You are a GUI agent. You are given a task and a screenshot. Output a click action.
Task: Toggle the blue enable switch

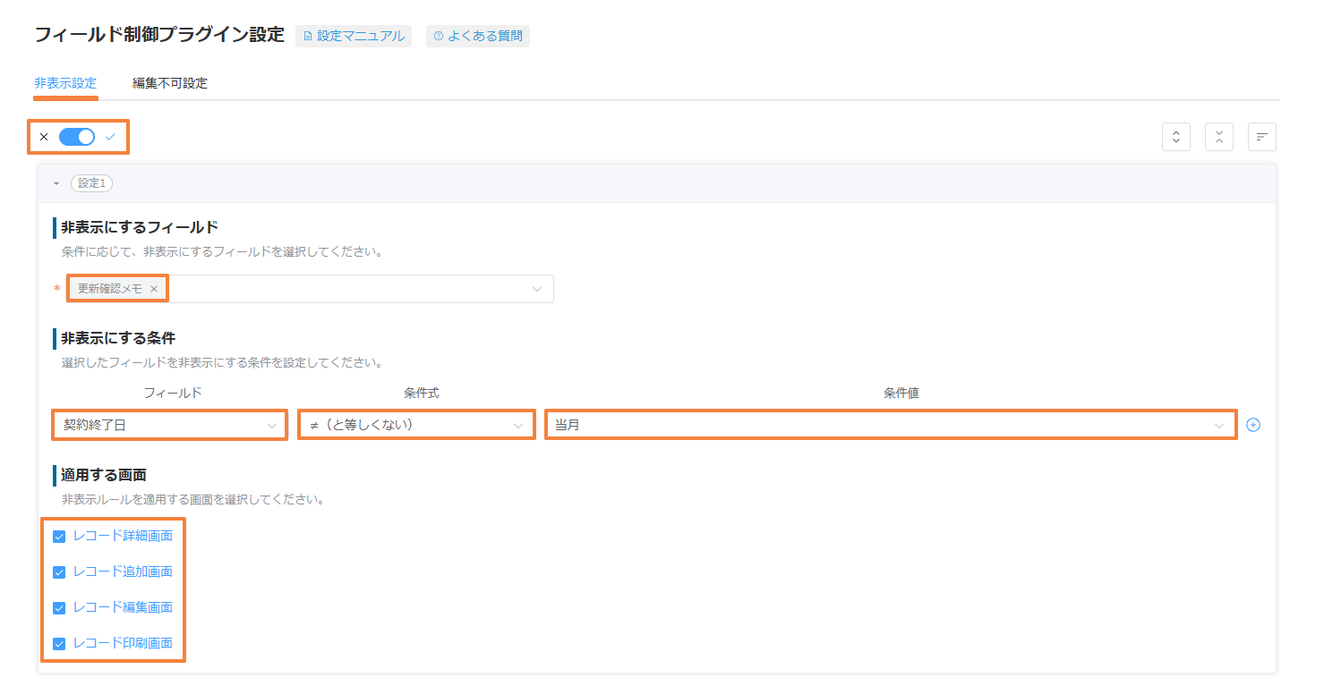(77, 137)
